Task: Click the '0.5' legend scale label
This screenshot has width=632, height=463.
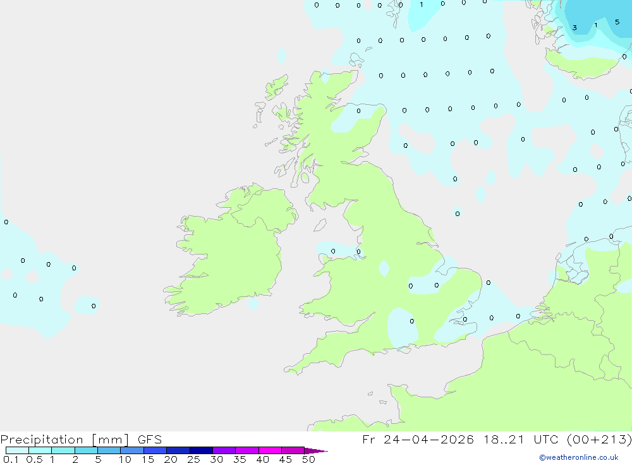Action: coord(34,459)
